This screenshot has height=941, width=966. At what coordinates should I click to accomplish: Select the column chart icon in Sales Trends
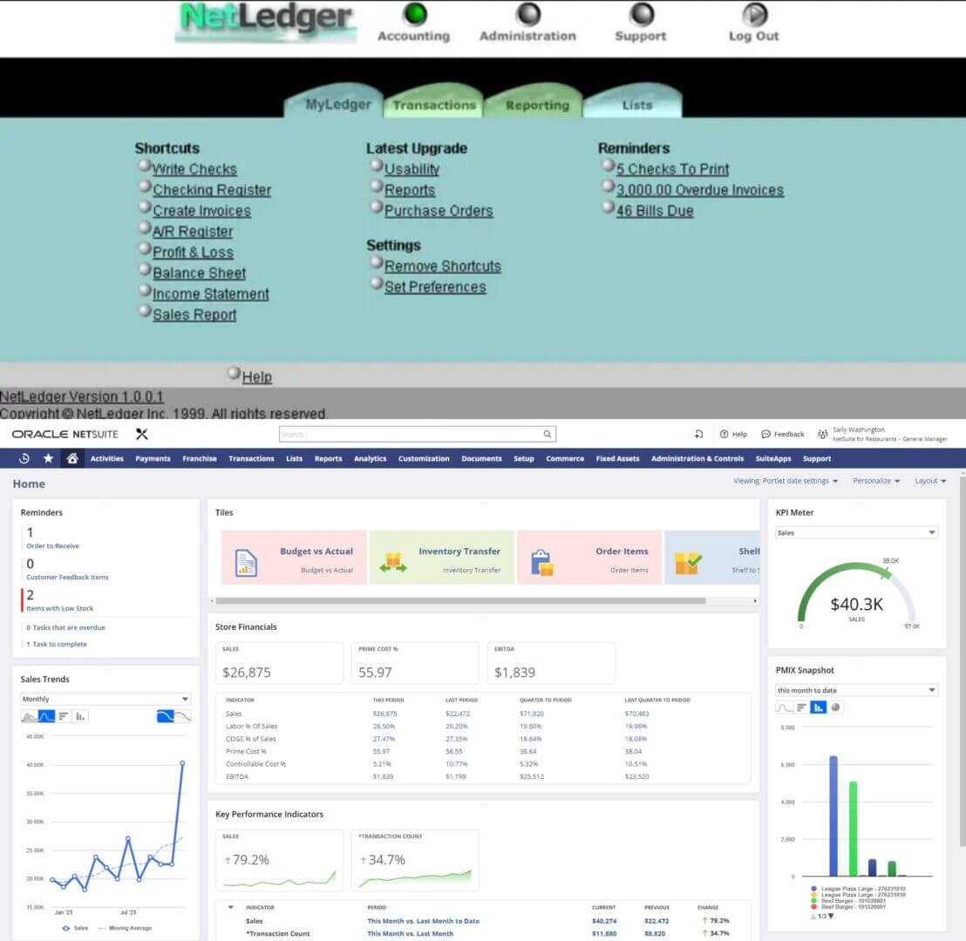[x=80, y=716]
